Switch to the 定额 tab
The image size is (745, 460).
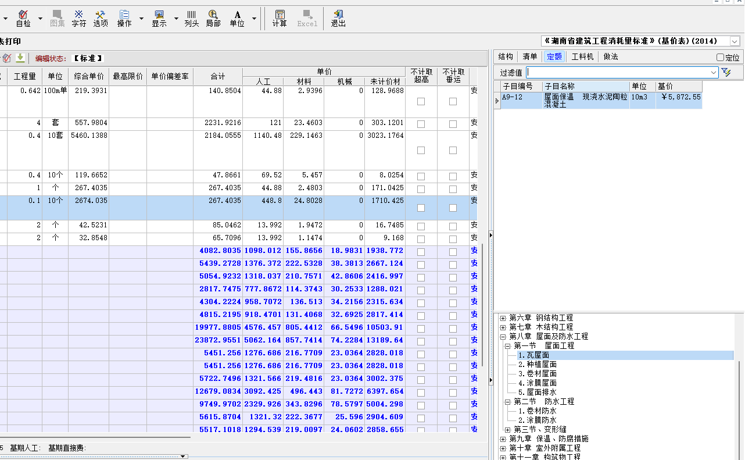click(554, 56)
